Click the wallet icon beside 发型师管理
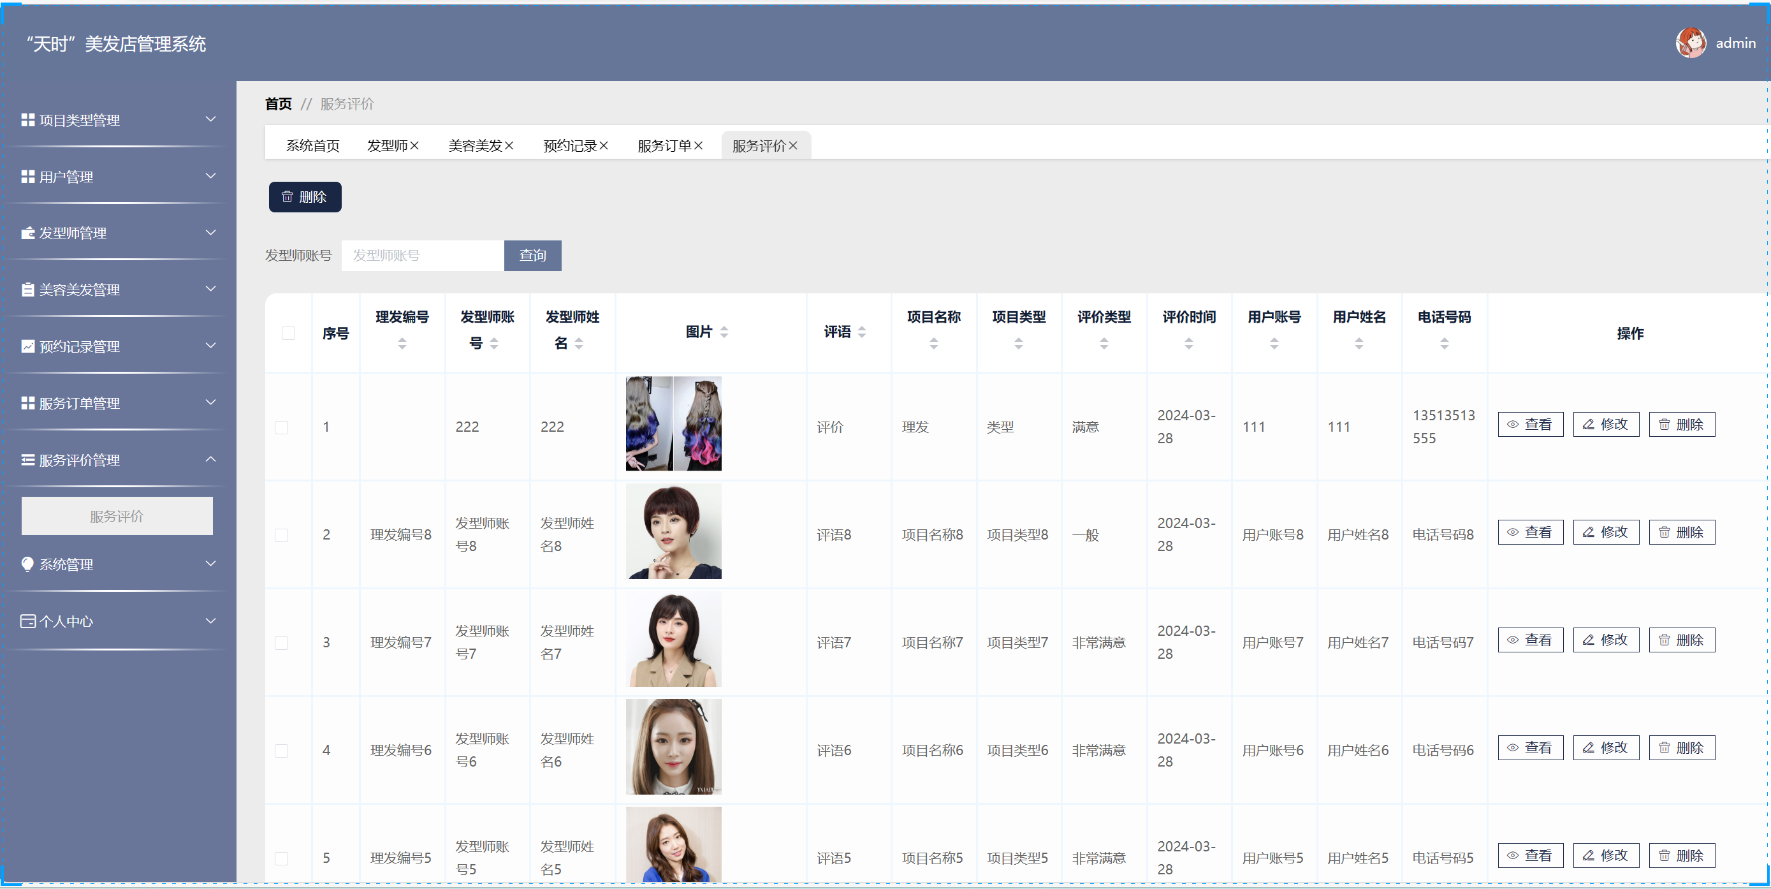The image size is (1771, 889). pyautogui.click(x=27, y=233)
